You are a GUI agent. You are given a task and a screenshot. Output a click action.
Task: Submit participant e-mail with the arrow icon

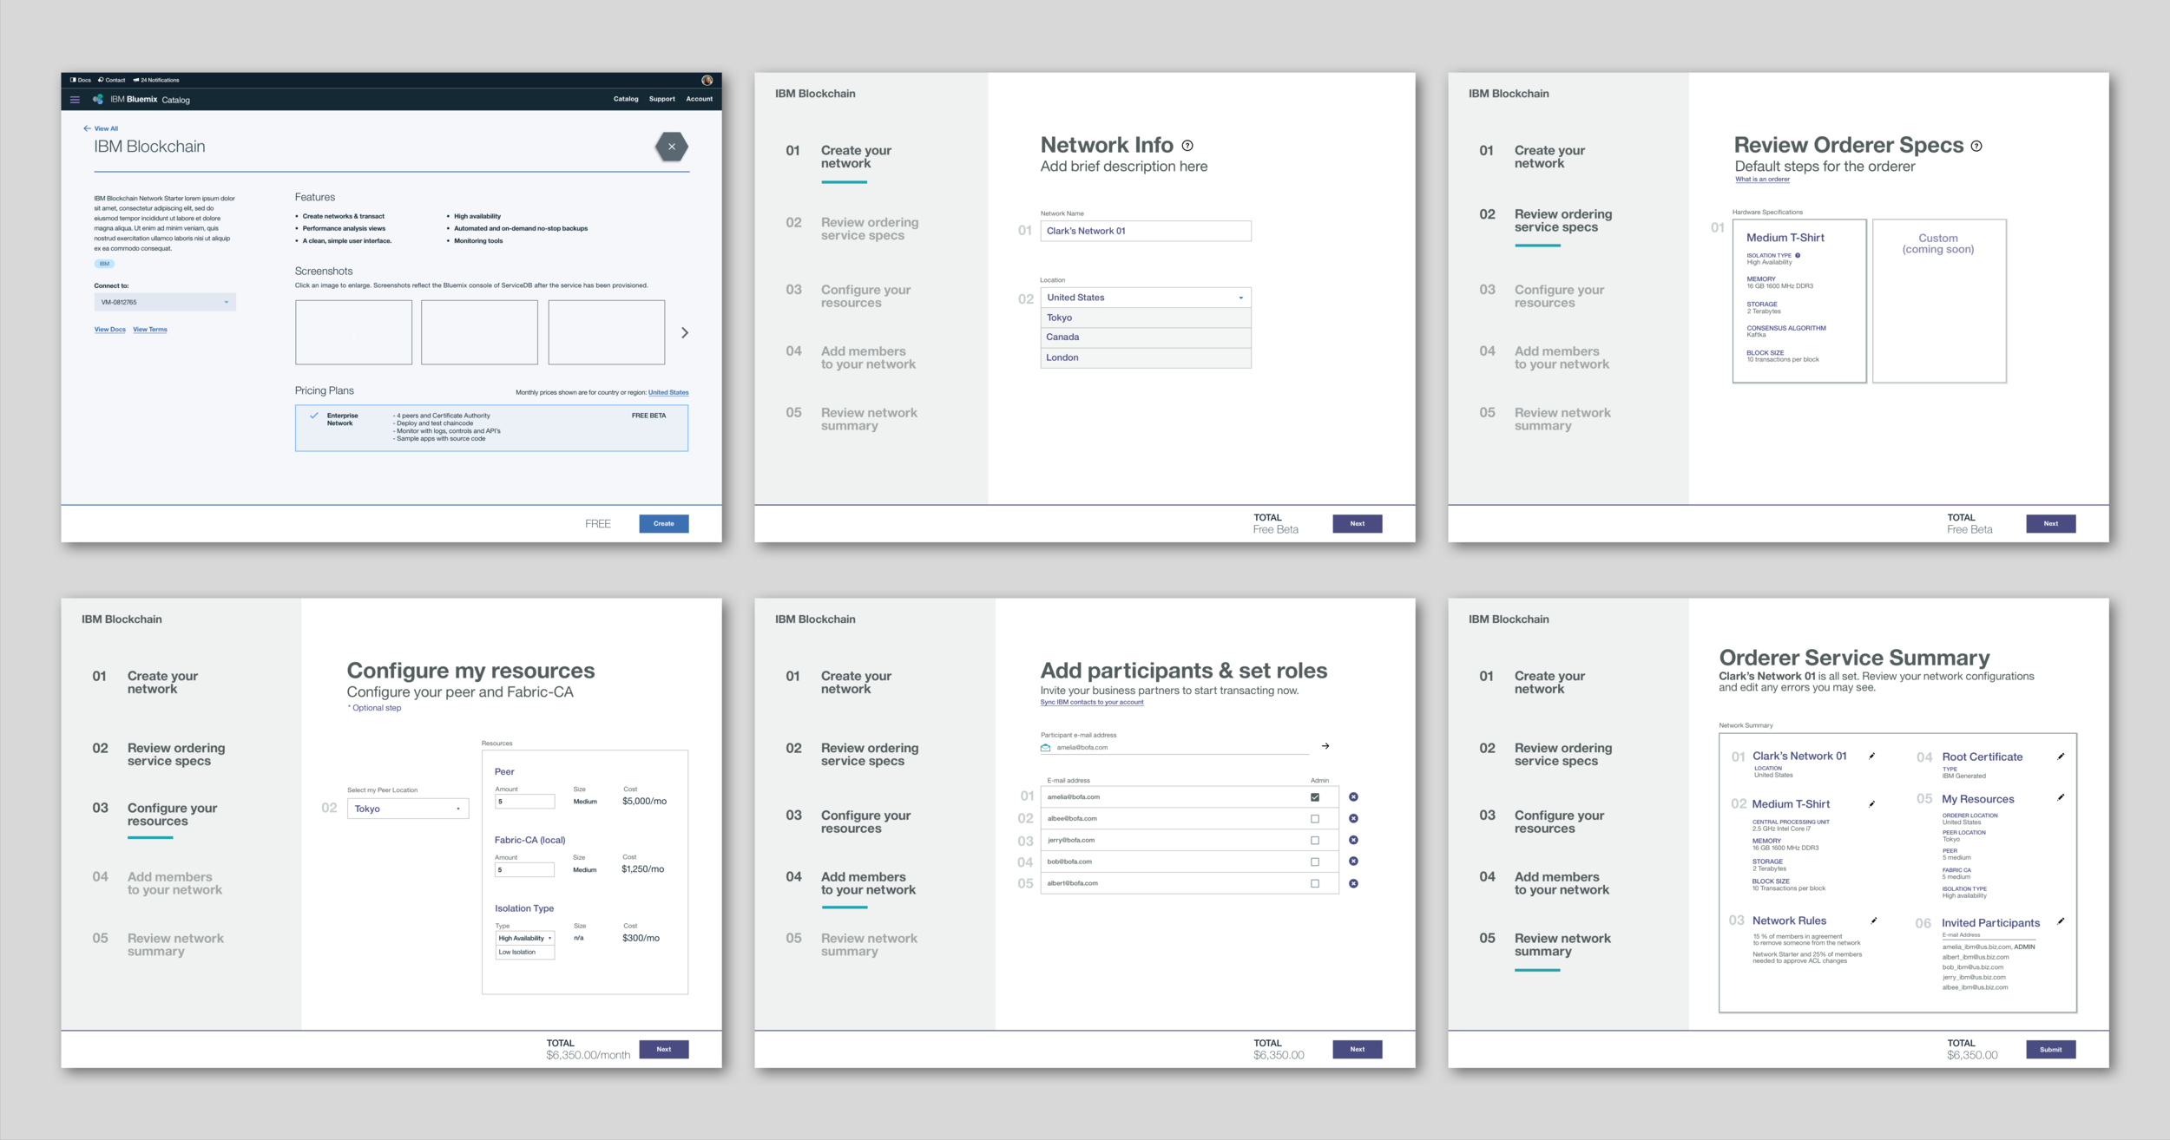[x=1325, y=746]
